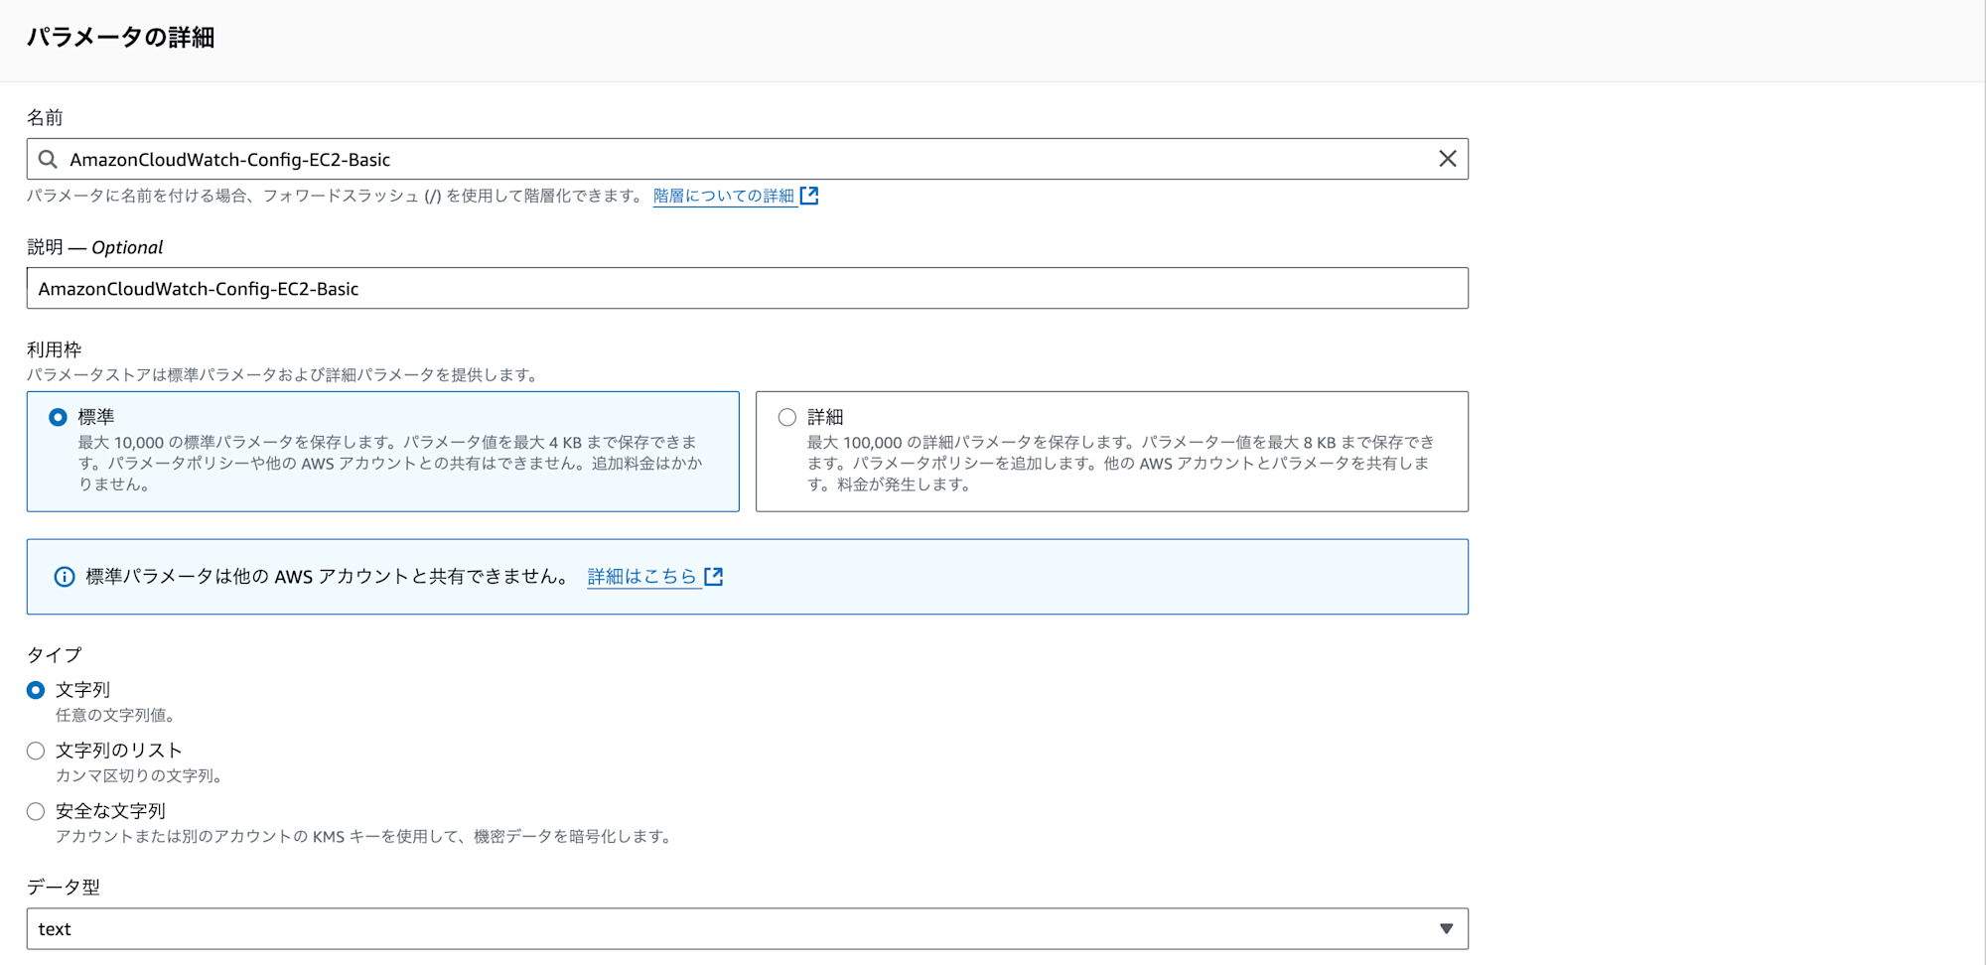
Task: Open the 詳細はこちら link
Action: 642,577
